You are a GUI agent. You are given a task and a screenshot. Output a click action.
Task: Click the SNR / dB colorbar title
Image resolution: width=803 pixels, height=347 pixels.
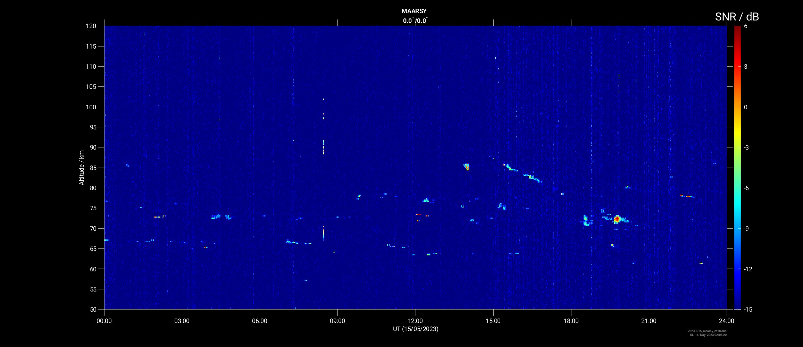[x=737, y=17]
